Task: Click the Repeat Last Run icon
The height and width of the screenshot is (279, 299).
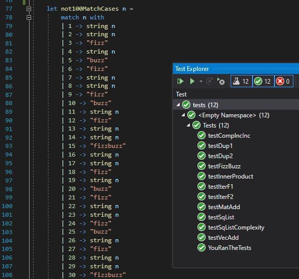Action: tap(209, 82)
